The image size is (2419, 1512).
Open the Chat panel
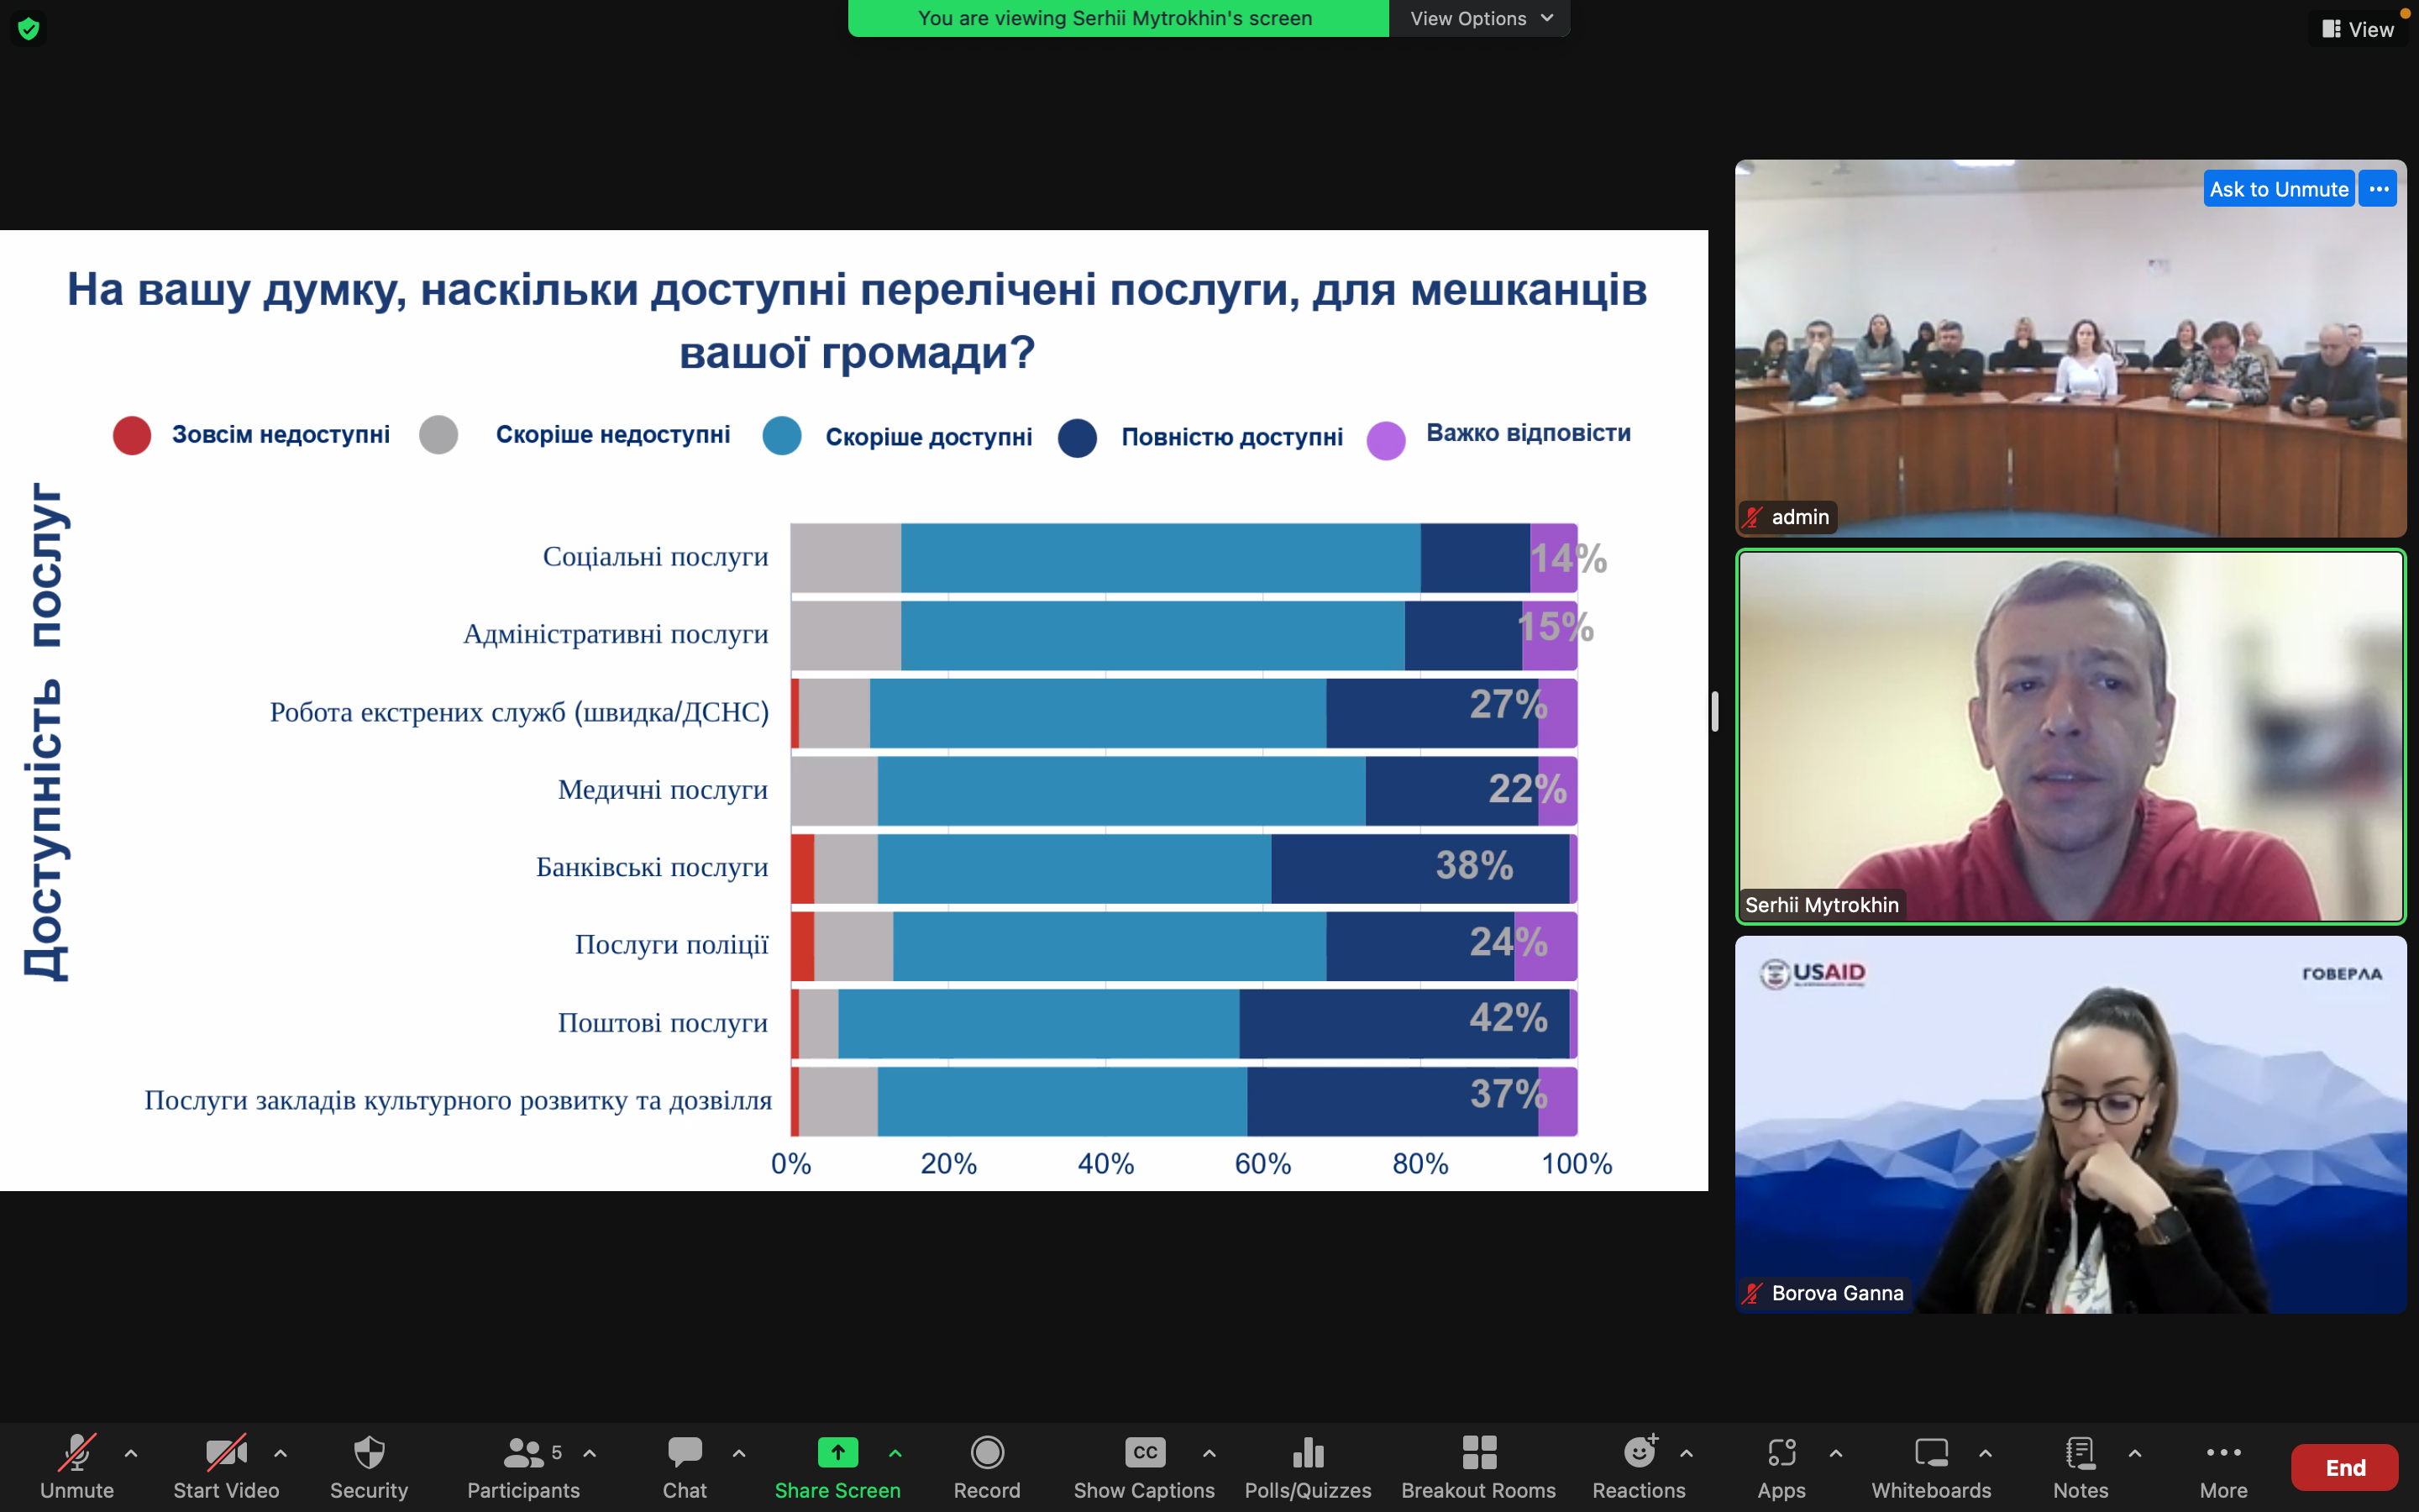point(685,1466)
